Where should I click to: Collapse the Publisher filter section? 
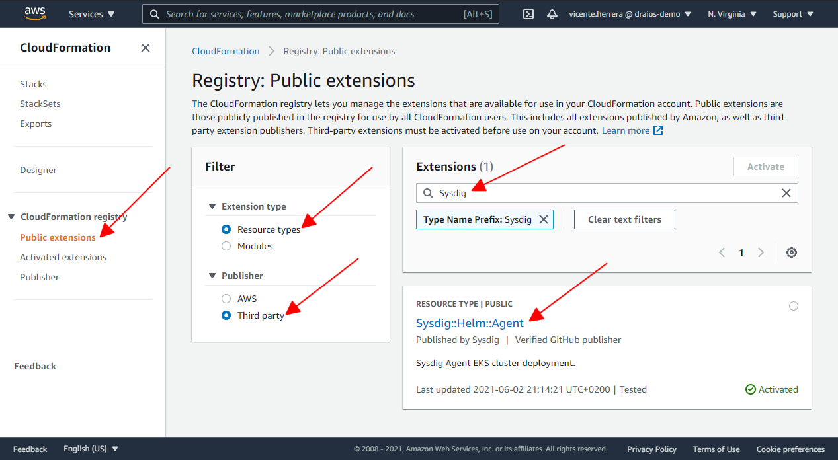point(212,275)
